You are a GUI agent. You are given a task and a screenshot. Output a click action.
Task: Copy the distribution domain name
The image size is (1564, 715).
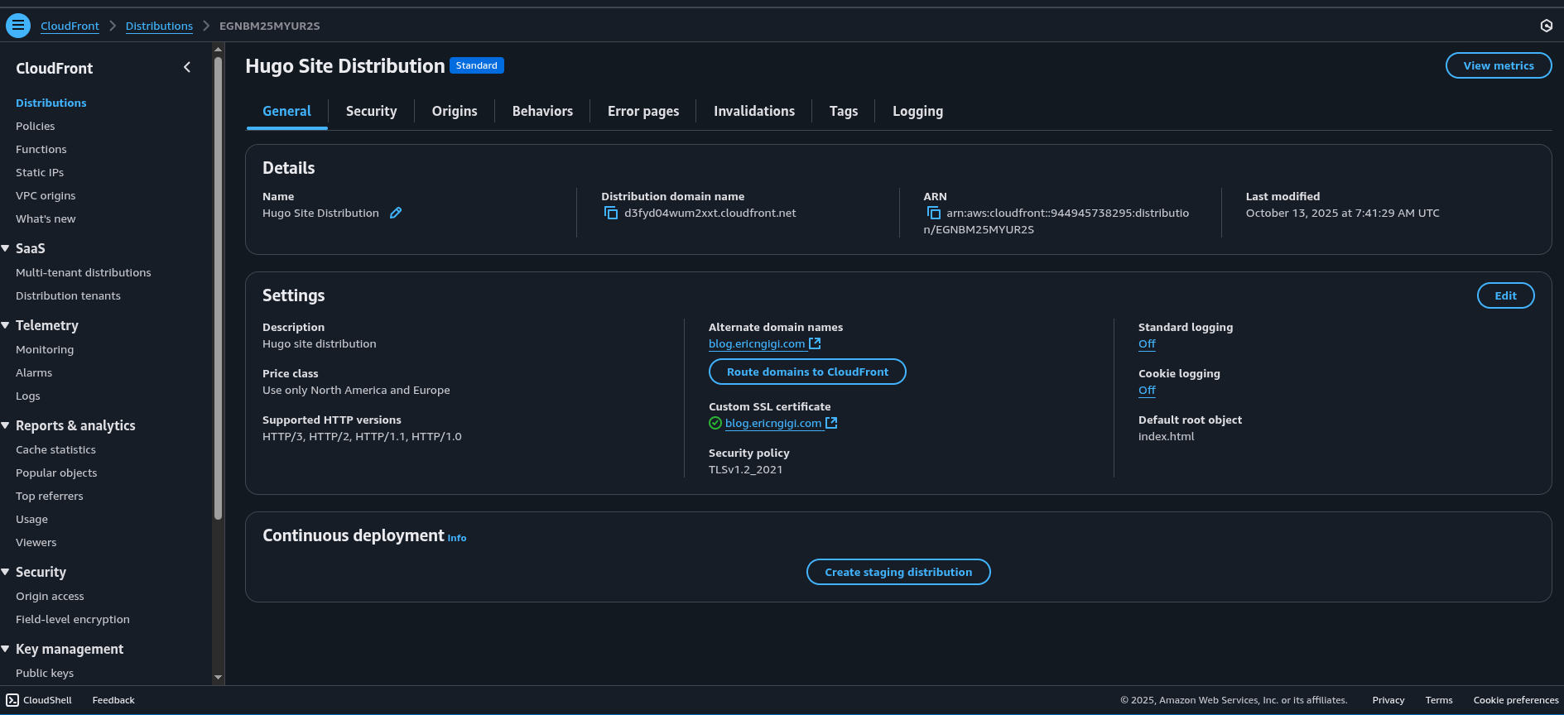[611, 214]
